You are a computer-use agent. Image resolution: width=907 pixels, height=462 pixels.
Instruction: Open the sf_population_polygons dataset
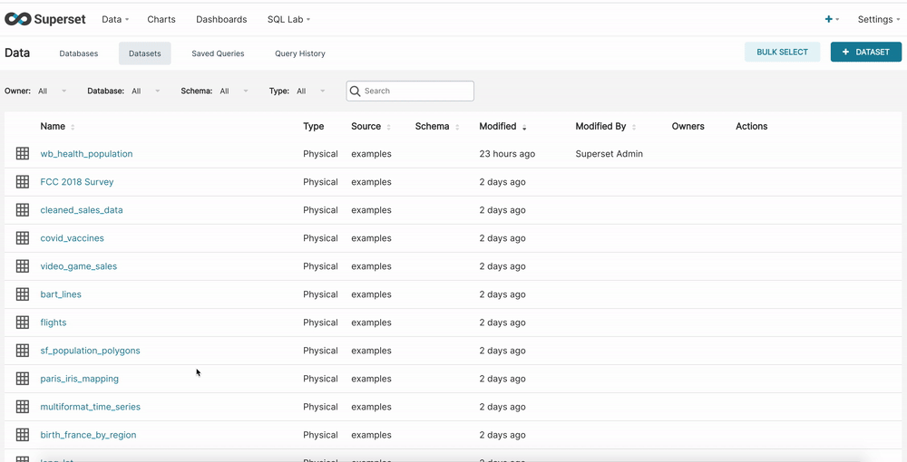pyautogui.click(x=90, y=351)
